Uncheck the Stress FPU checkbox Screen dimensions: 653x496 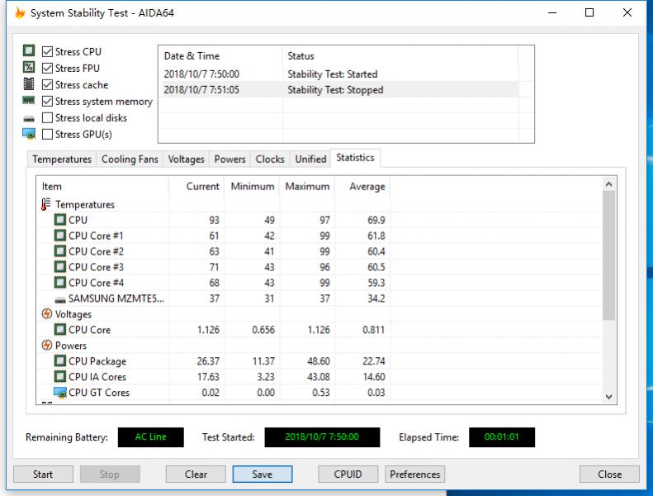coord(48,68)
